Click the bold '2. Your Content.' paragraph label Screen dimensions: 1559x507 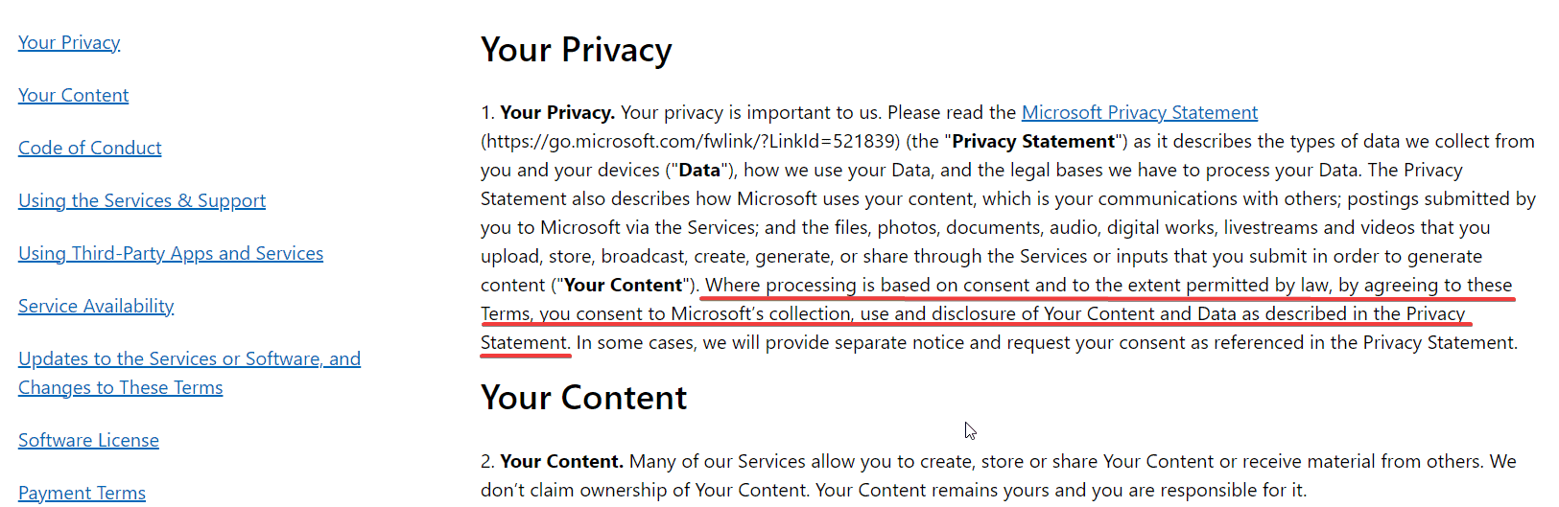click(x=552, y=461)
